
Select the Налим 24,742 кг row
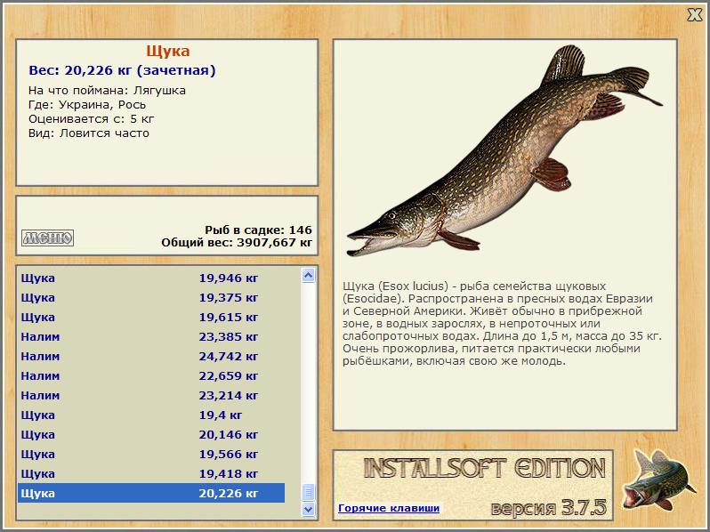(151, 357)
